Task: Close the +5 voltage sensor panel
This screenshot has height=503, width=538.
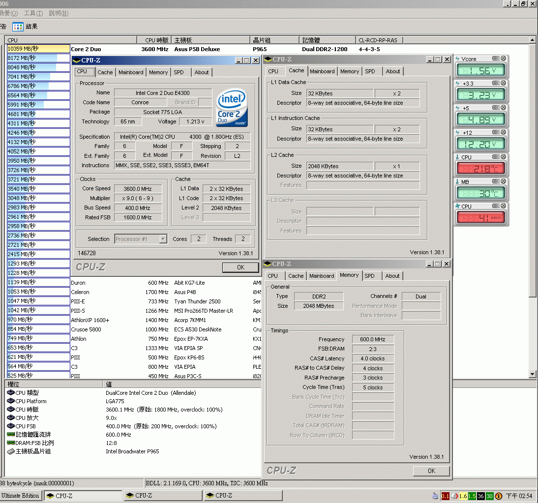Action: (503, 108)
